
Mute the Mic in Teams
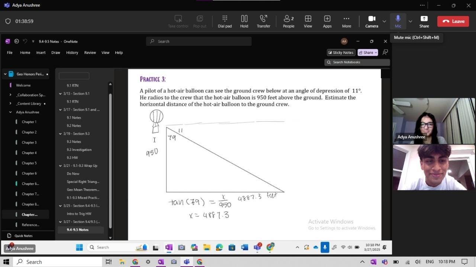[x=398, y=22]
